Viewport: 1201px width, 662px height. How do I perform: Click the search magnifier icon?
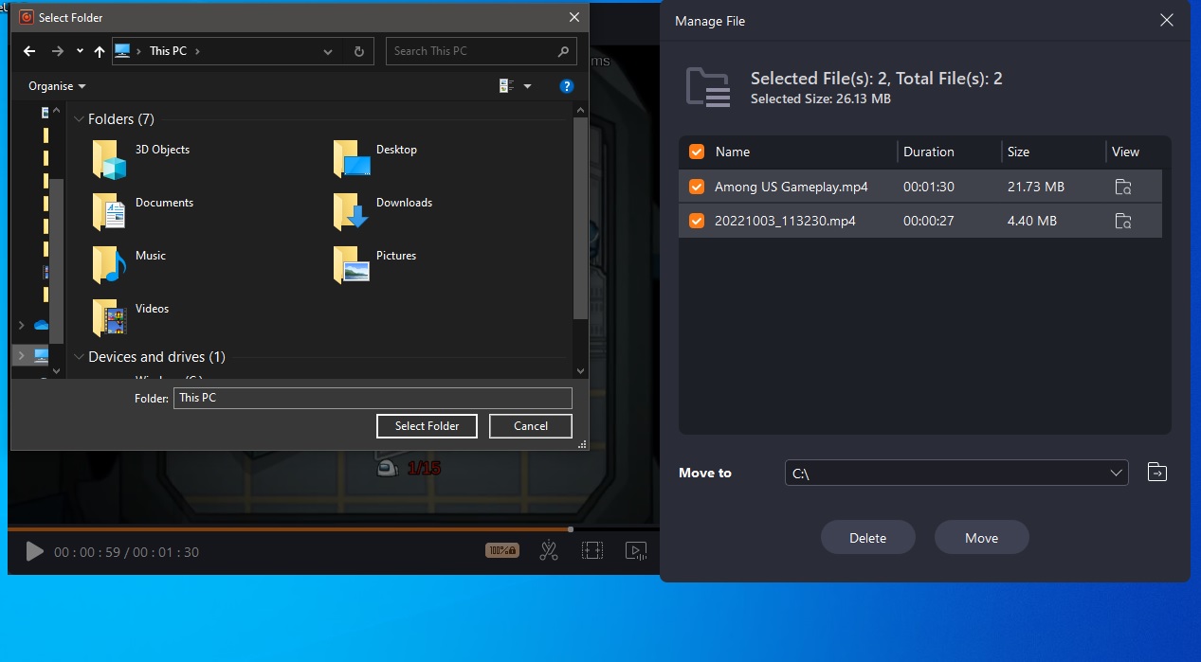563,51
